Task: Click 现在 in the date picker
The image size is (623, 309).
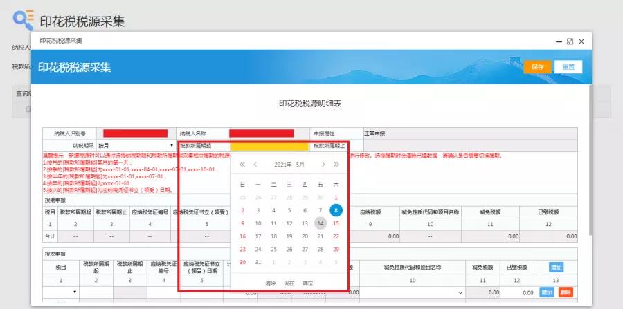Action: click(x=289, y=283)
